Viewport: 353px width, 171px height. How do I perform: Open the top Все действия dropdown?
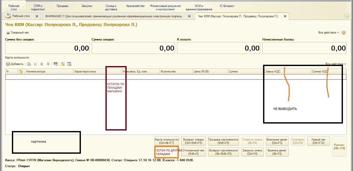click(x=328, y=33)
